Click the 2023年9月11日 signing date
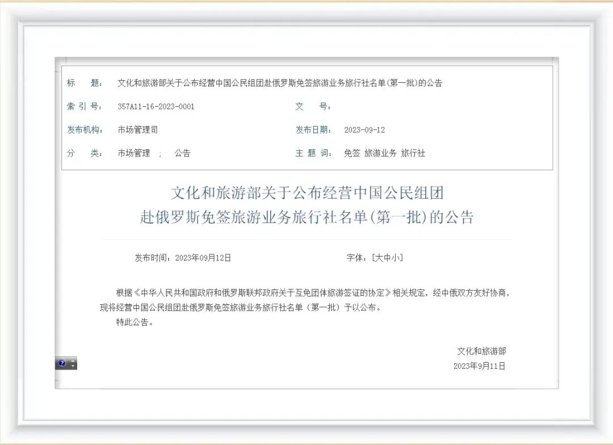This screenshot has width=613, height=445. [479, 366]
